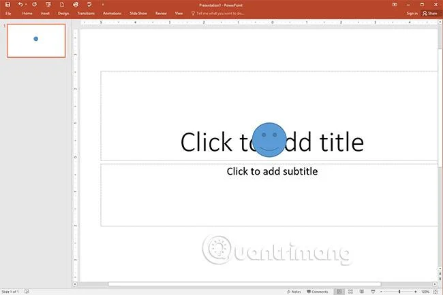Switch to Normal view icon in status bar
Viewport: 443px width, 295px height.
click(339, 292)
